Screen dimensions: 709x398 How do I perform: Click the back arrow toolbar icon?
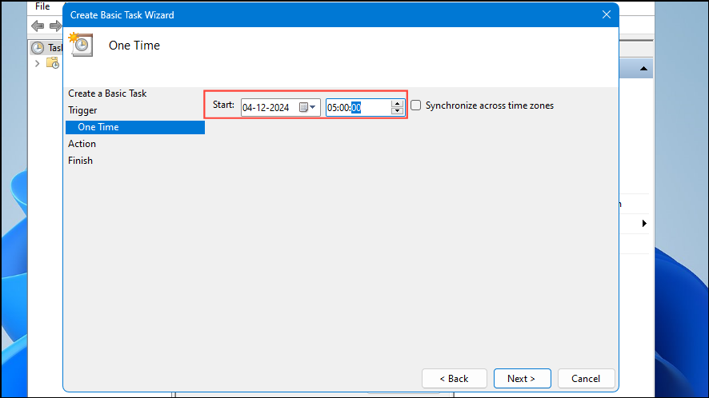37,26
